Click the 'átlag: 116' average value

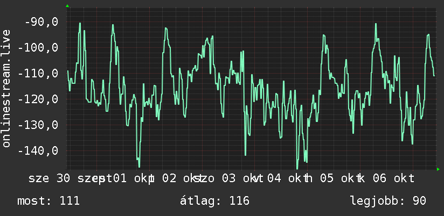pyautogui.click(x=214, y=201)
